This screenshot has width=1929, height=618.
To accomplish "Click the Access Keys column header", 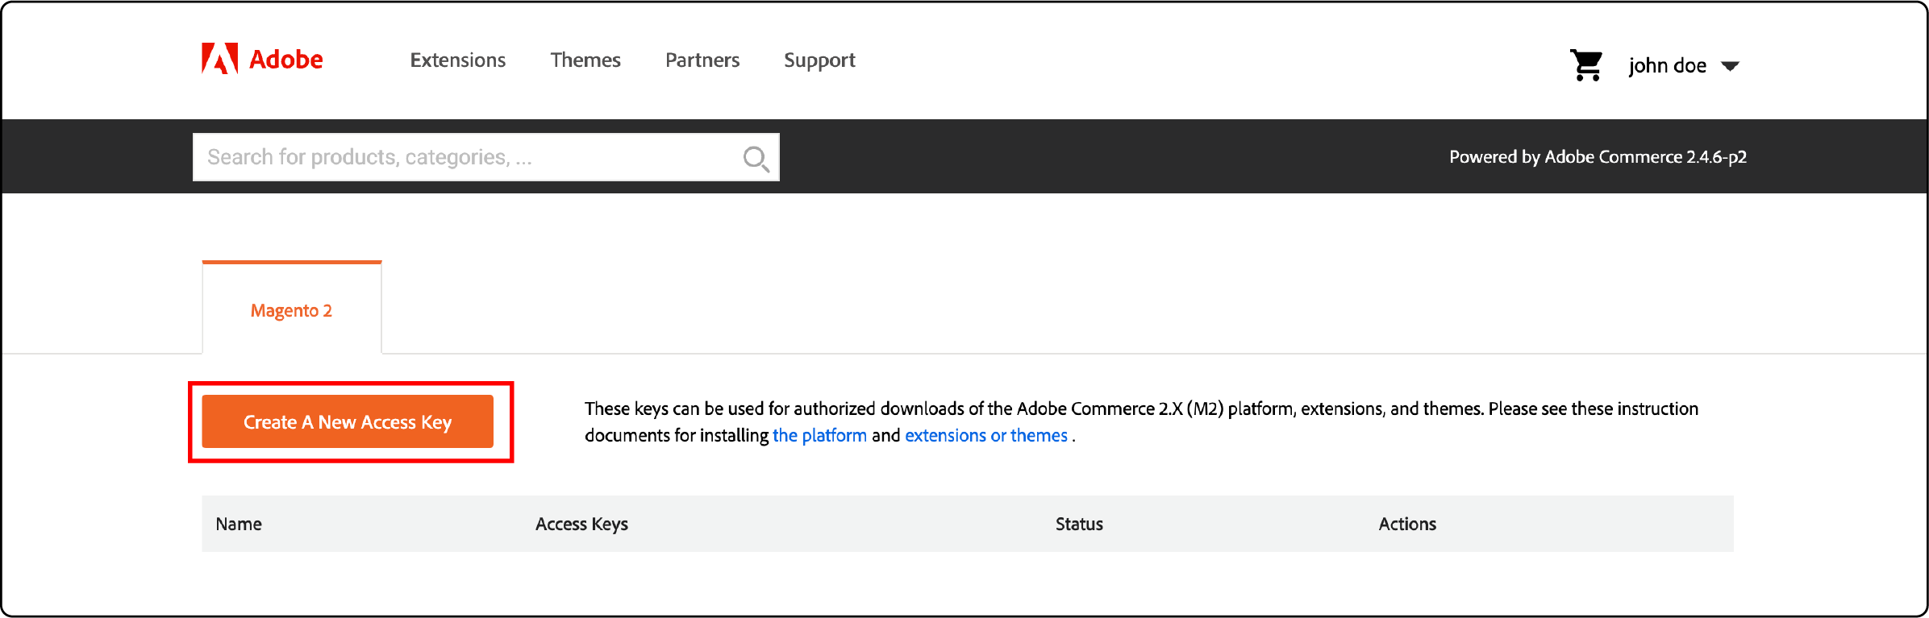I will 581,525.
